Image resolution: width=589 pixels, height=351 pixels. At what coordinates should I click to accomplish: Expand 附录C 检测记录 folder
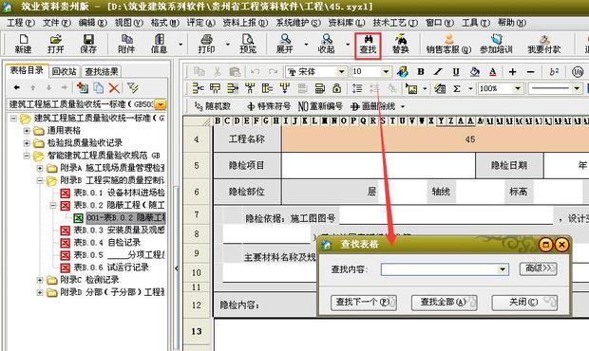click(40, 280)
